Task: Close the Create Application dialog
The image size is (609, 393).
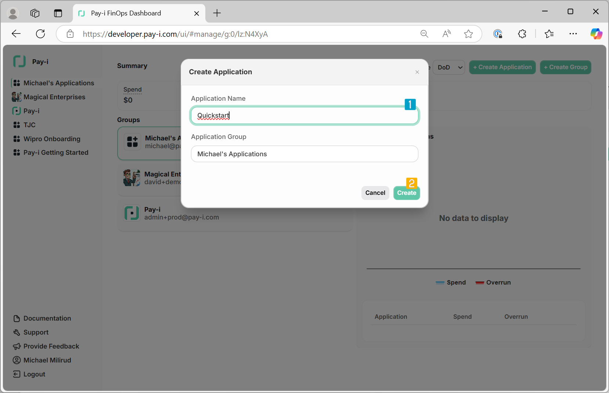Action: (417, 72)
